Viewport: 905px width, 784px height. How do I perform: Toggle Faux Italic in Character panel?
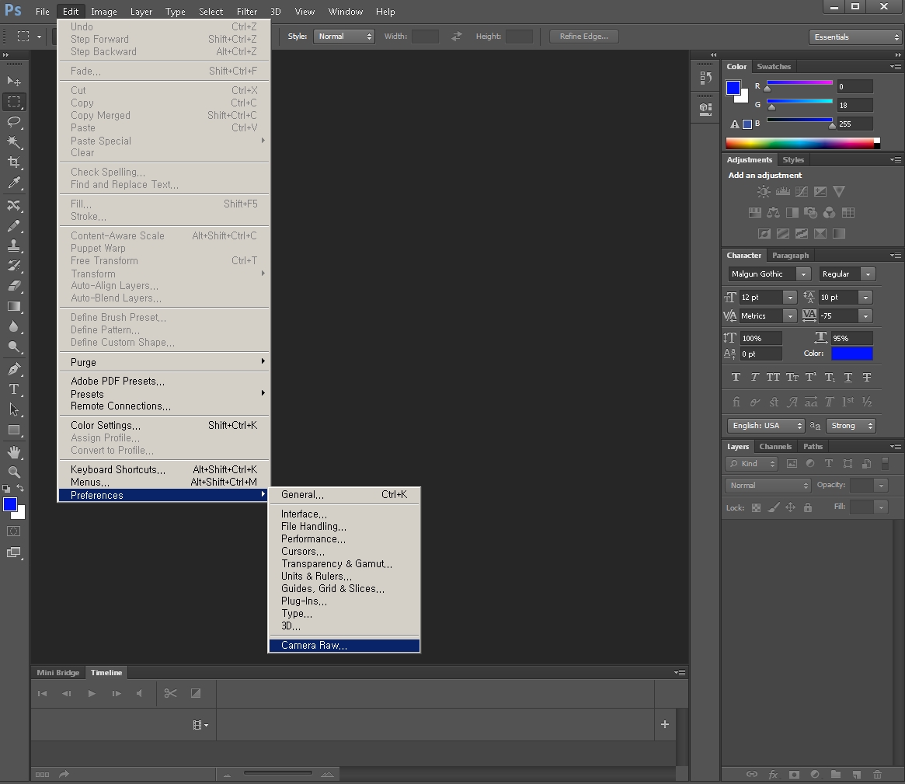(x=754, y=378)
